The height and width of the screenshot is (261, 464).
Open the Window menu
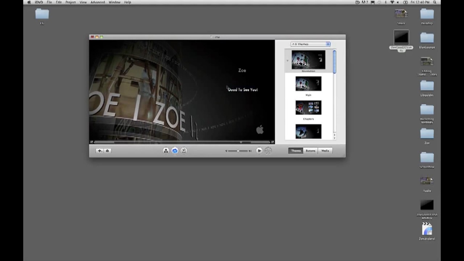(x=115, y=2)
